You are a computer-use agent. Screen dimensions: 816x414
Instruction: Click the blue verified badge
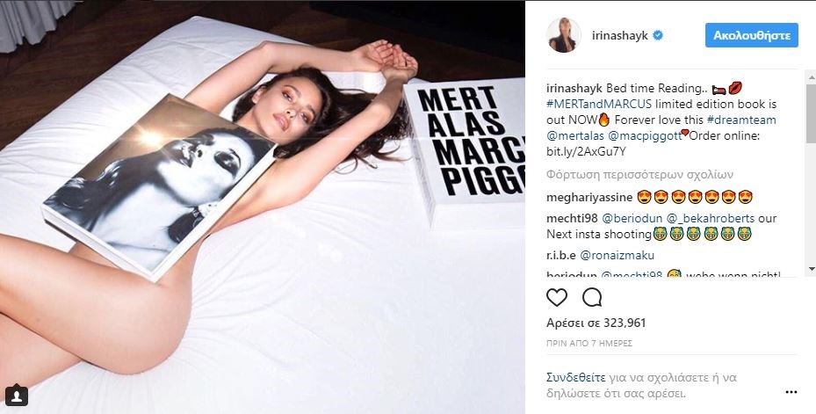pyautogui.click(x=656, y=37)
